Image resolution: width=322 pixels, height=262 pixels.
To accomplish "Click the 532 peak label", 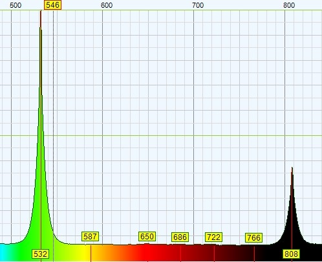I will 41,254.
